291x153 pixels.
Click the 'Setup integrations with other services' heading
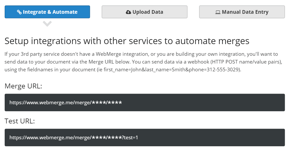(x=127, y=41)
